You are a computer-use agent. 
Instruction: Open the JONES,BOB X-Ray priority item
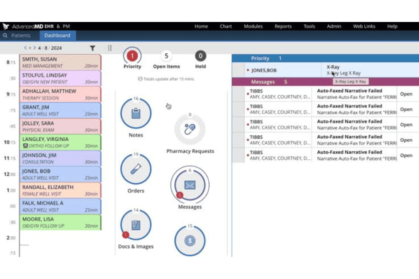(325, 70)
